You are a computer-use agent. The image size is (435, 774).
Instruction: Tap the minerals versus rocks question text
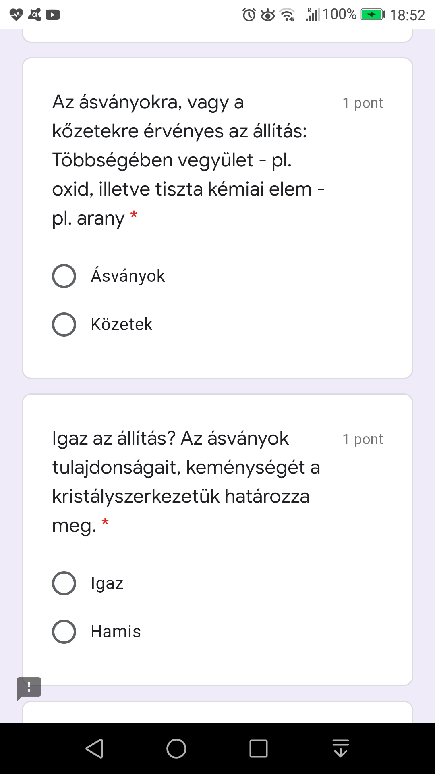(188, 160)
